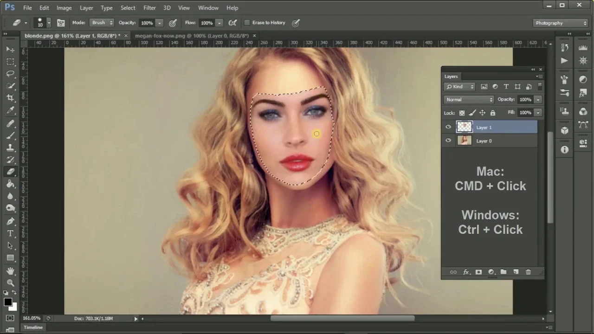Open the eraser Mode dropdown set to Brush
This screenshot has width=594, height=334.
102,23
